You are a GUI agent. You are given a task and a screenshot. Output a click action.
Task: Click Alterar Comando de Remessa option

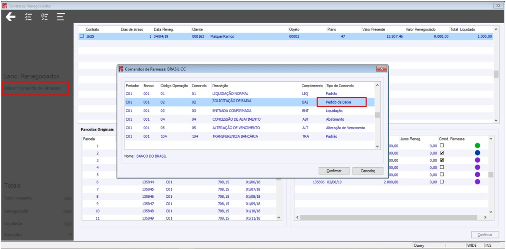click(32, 88)
